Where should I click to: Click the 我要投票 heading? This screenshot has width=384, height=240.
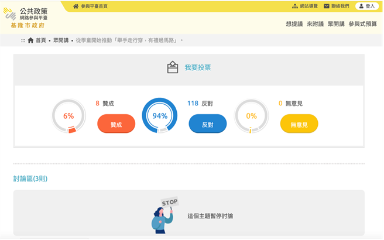(x=198, y=67)
